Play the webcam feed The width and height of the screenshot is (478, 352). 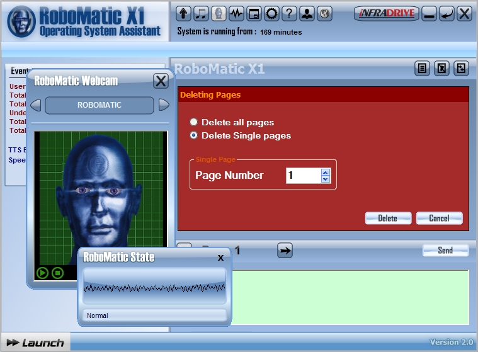point(42,273)
